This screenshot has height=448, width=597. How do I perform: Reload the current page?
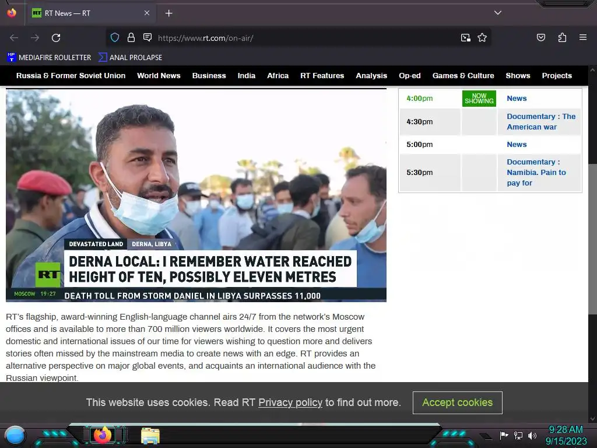click(56, 38)
